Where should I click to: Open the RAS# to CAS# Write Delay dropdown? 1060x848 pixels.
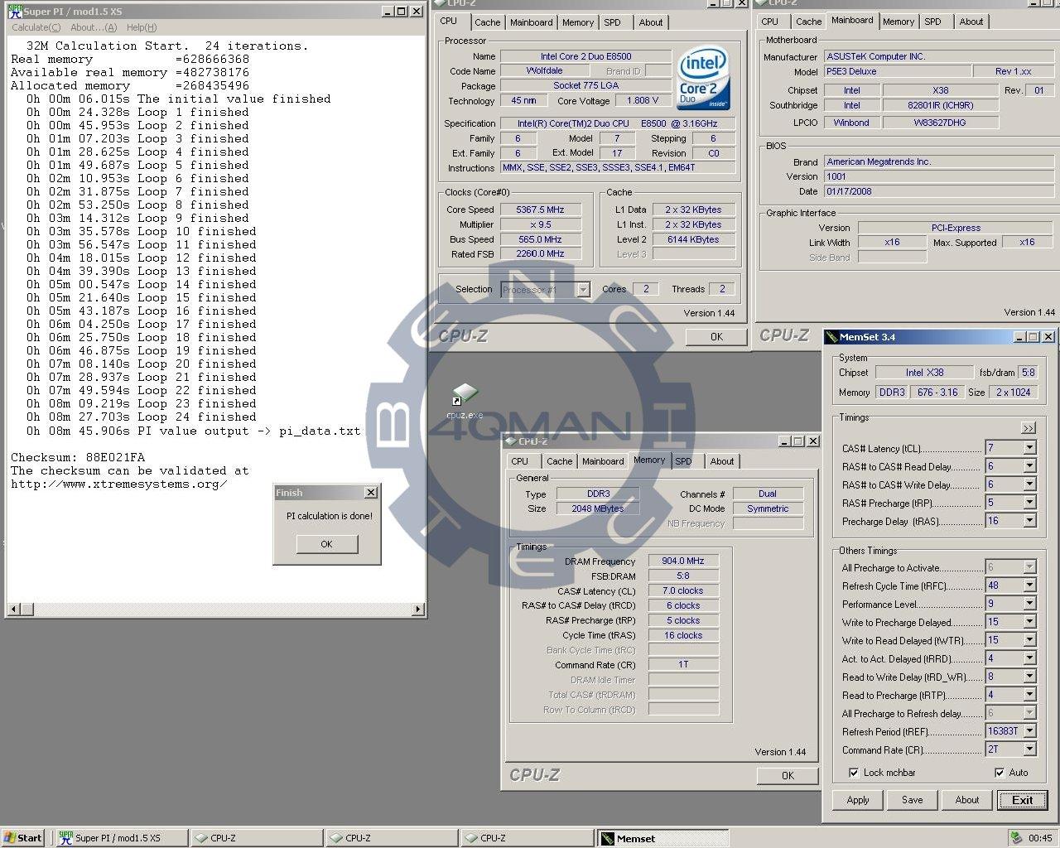pyautogui.click(x=1029, y=484)
